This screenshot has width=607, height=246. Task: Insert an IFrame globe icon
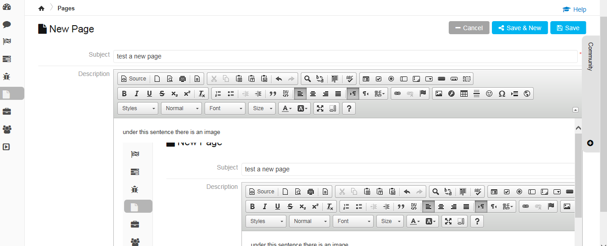tap(527, 94)
